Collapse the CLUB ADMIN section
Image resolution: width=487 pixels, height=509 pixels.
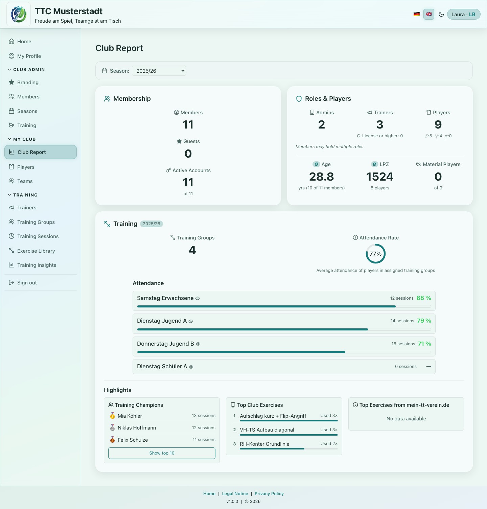[x=26, y=69]
